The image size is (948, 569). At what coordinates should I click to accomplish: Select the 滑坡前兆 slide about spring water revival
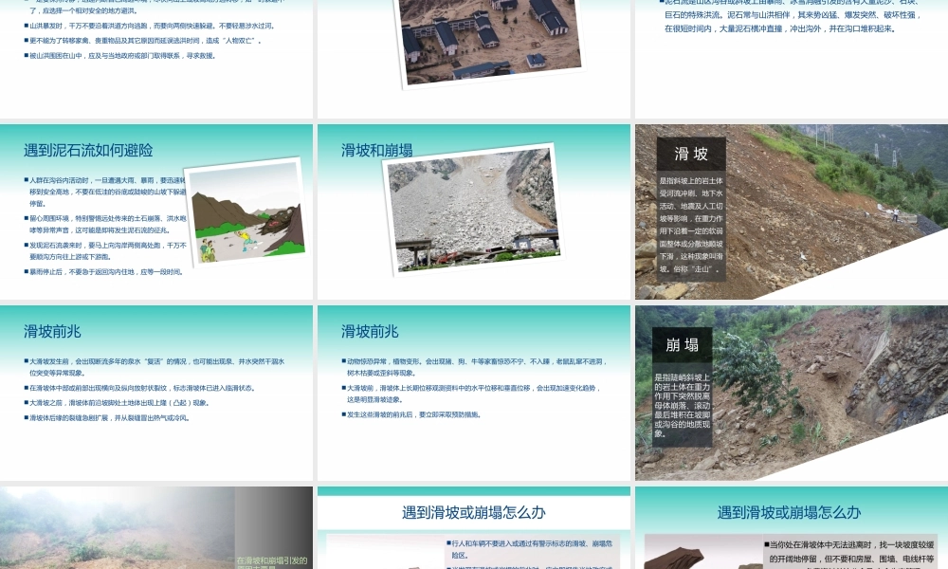pyautogui.click(x=156, y=393)
